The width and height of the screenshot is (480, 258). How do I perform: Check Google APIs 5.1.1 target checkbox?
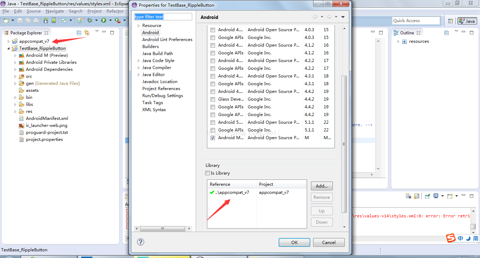pyautogui.click(x=213, y=130)
